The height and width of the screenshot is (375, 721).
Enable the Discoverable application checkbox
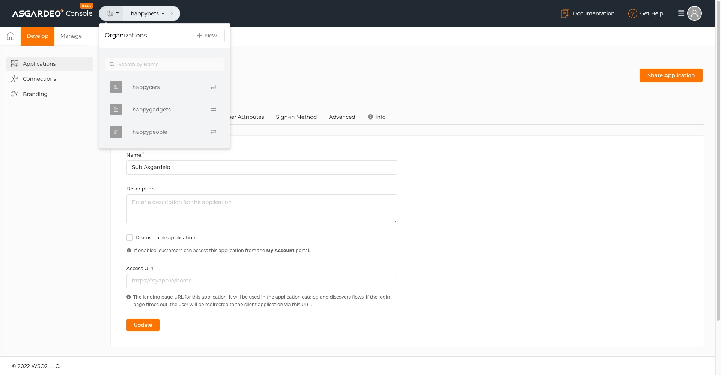point(129,238)
